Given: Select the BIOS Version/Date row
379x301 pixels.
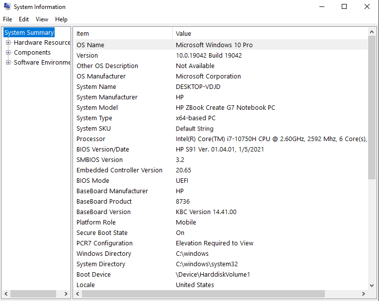Looking at the screenshot, I should [222, 149].
